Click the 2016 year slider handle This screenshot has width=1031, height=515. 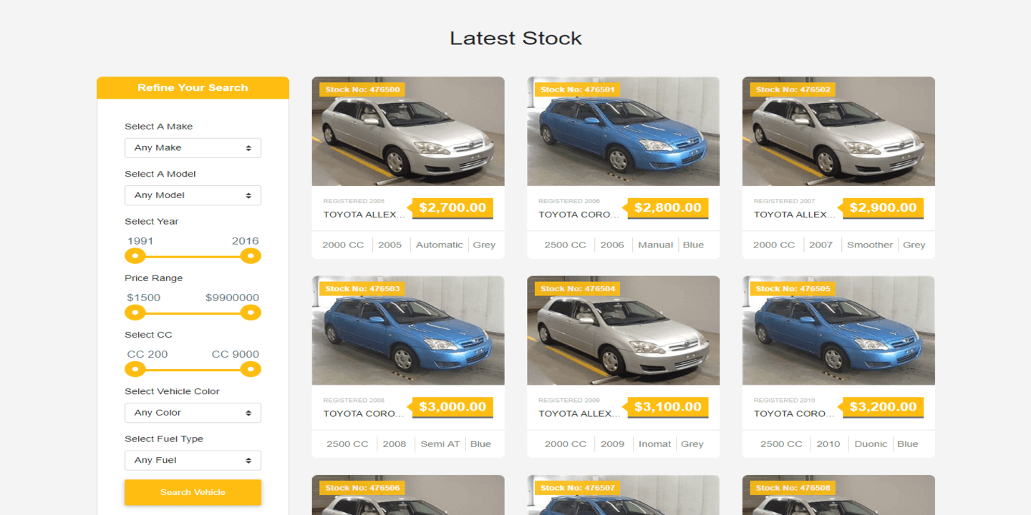tap(251, 256)
